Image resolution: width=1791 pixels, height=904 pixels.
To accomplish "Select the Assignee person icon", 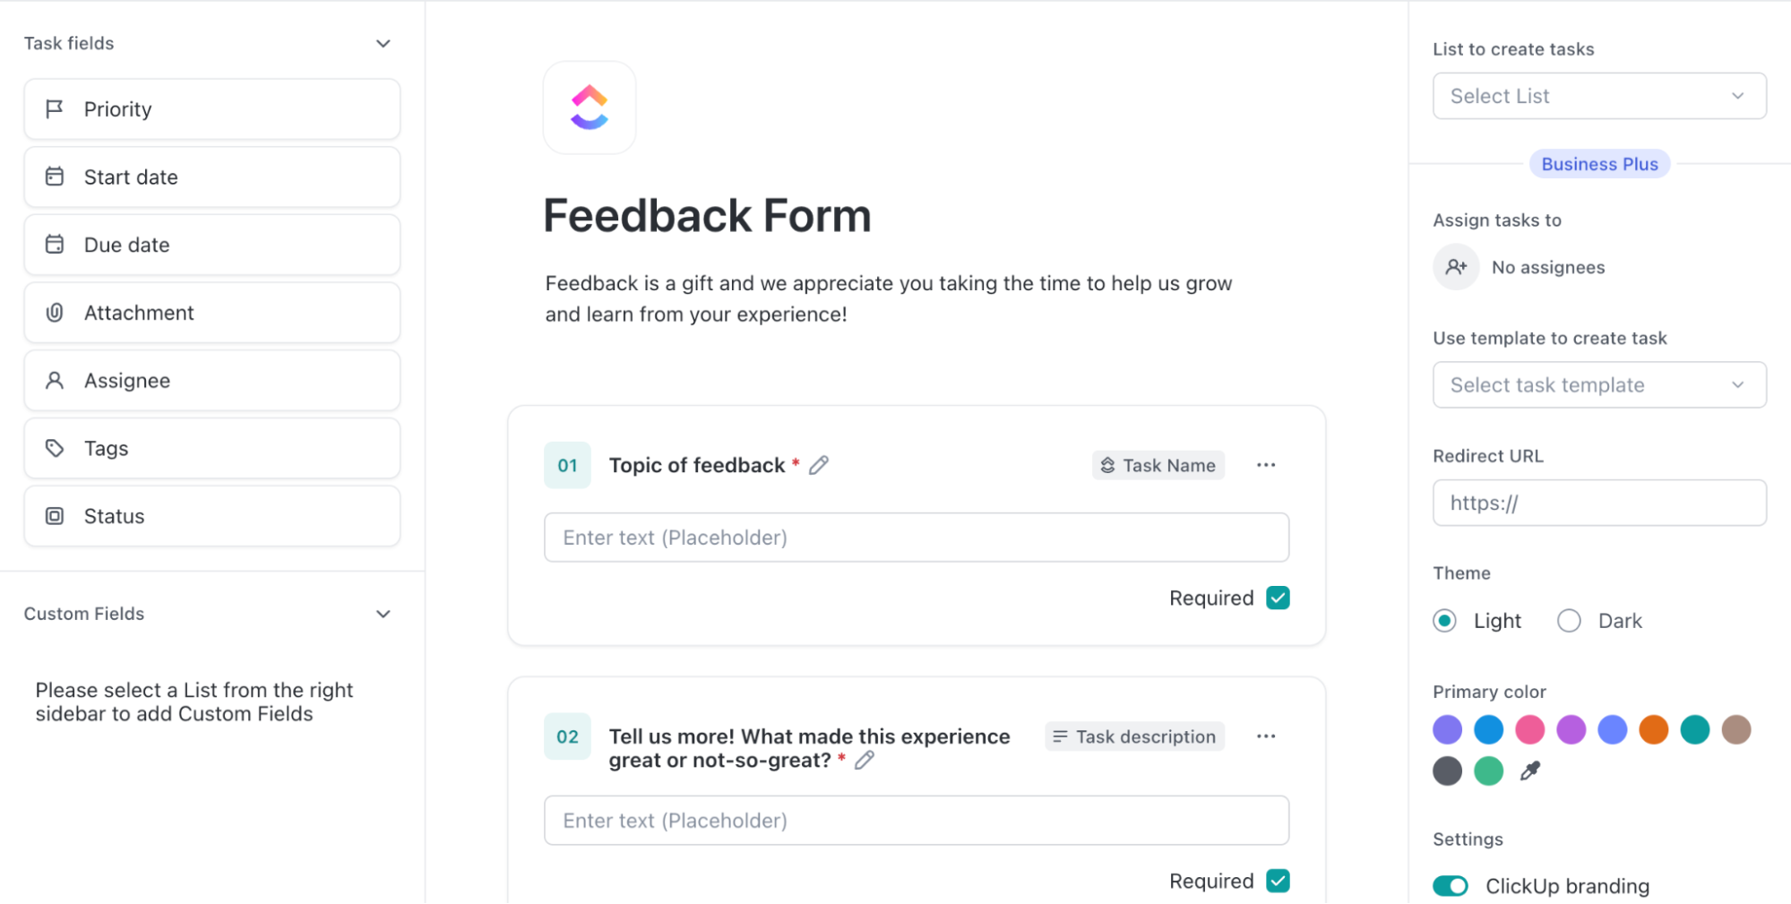I will pos(55,380).
